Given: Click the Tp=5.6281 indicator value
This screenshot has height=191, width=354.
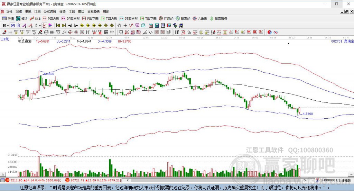Looking at the screenshot, I should [x=43, y=42].
